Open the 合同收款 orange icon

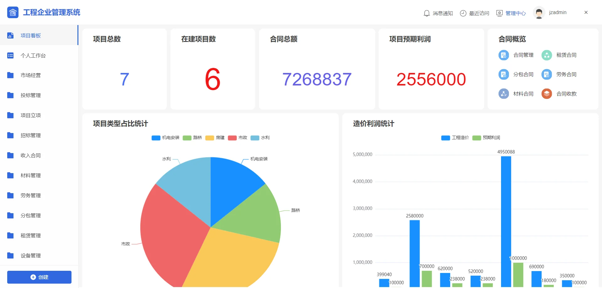click(x=547, y=94)
